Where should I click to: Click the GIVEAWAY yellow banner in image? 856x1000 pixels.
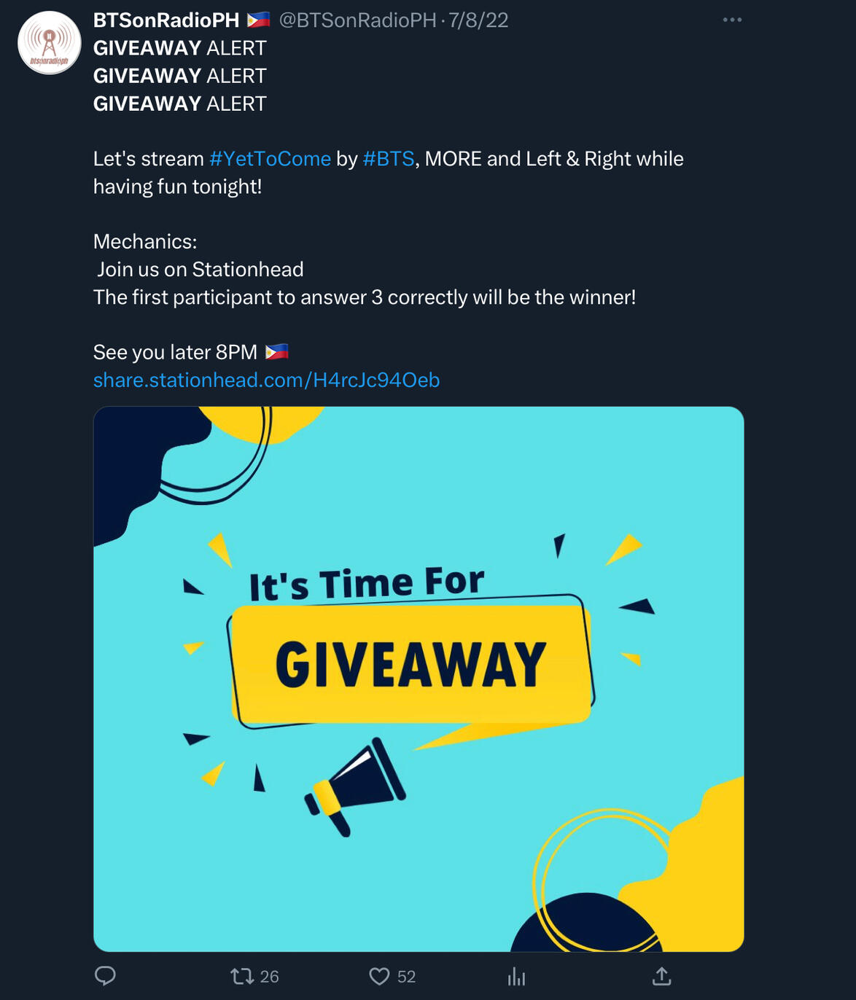click(x=411, y=664)
